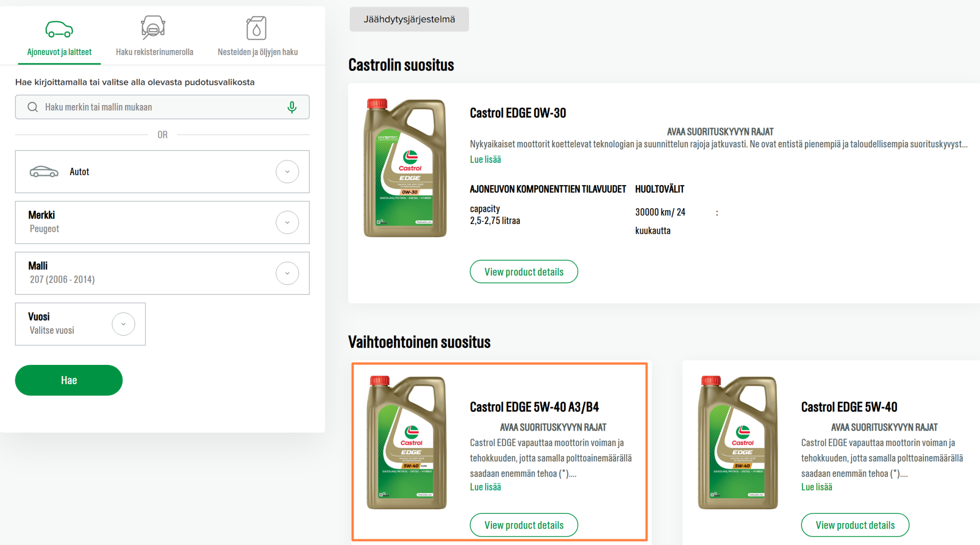Image resolution: width=980 pixels, height=545 pixels.
Task: Open the Malli dropdown showing 207
Action: tap(162, 273)
